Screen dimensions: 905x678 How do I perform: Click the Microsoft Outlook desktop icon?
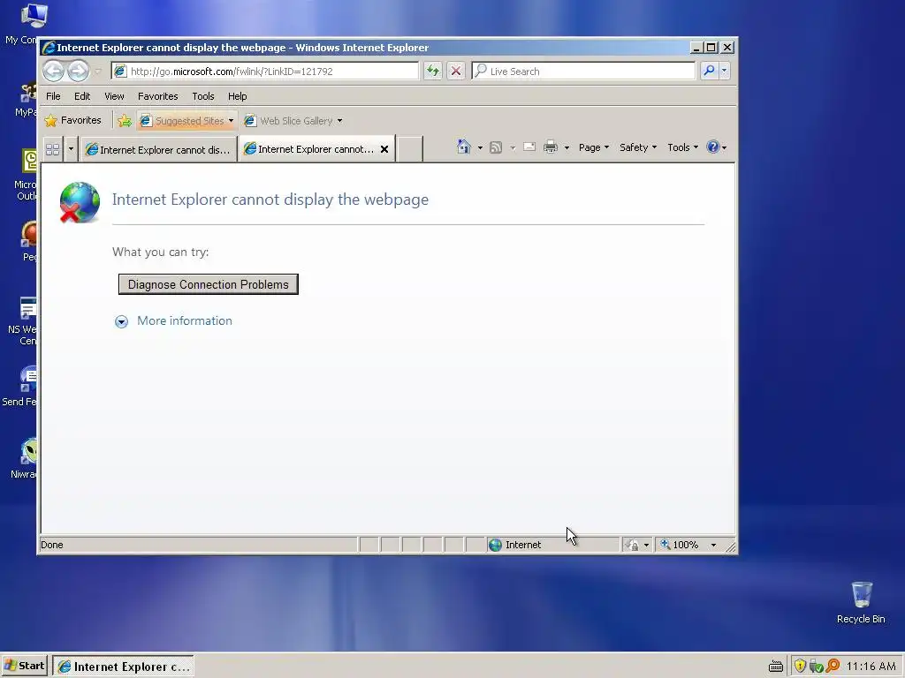(27, 175)
